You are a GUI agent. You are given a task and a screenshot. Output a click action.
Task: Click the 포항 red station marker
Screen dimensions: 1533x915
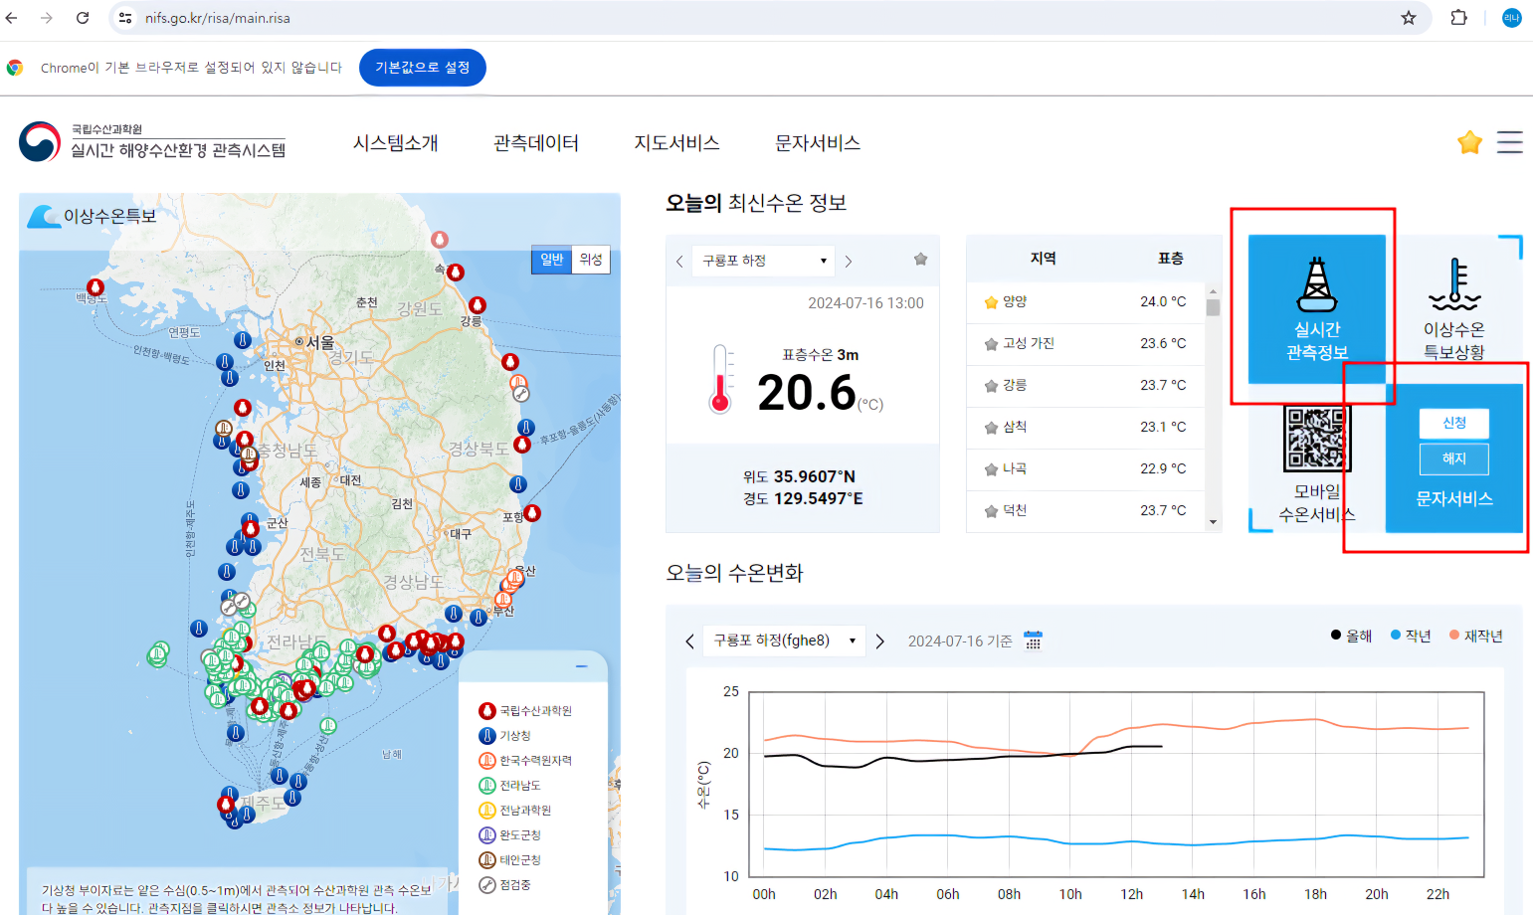[533, 513]
